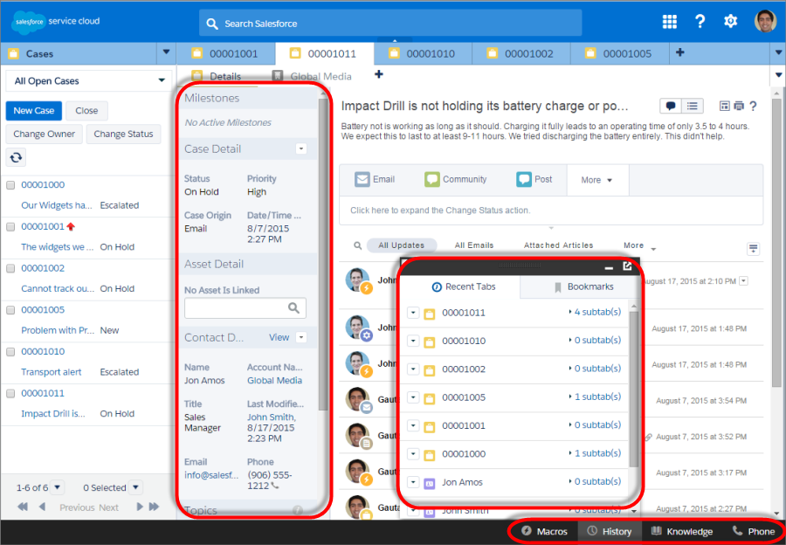
Task: Switch to the 00001002 case tab
Action: click(x=521, y=53)
